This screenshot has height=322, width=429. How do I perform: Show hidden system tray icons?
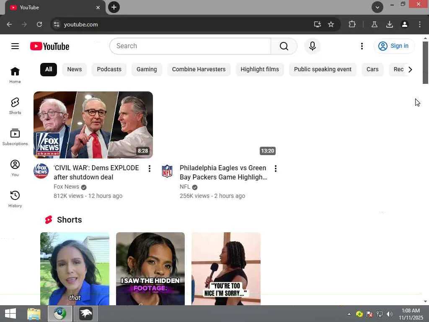[x=349, y=314]
